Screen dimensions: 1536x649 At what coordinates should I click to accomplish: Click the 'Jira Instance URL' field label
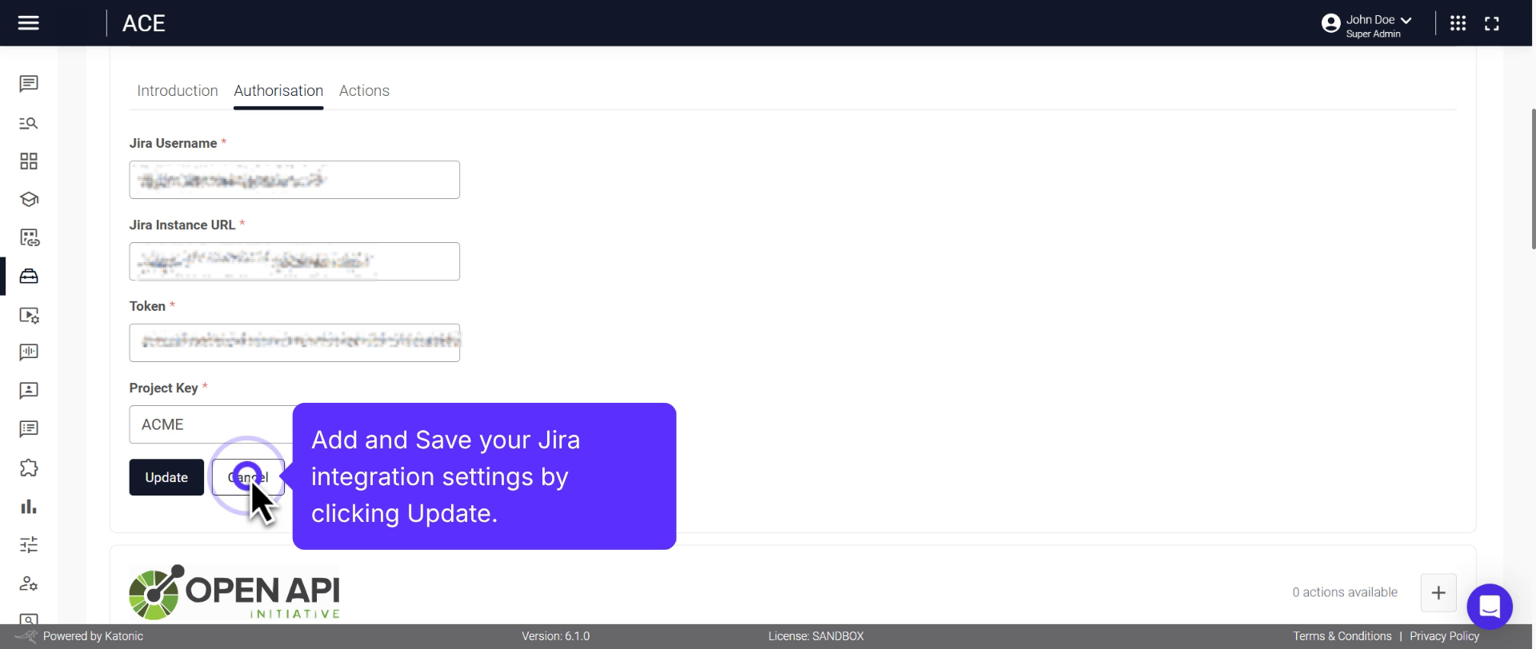(x=182, y=225)
